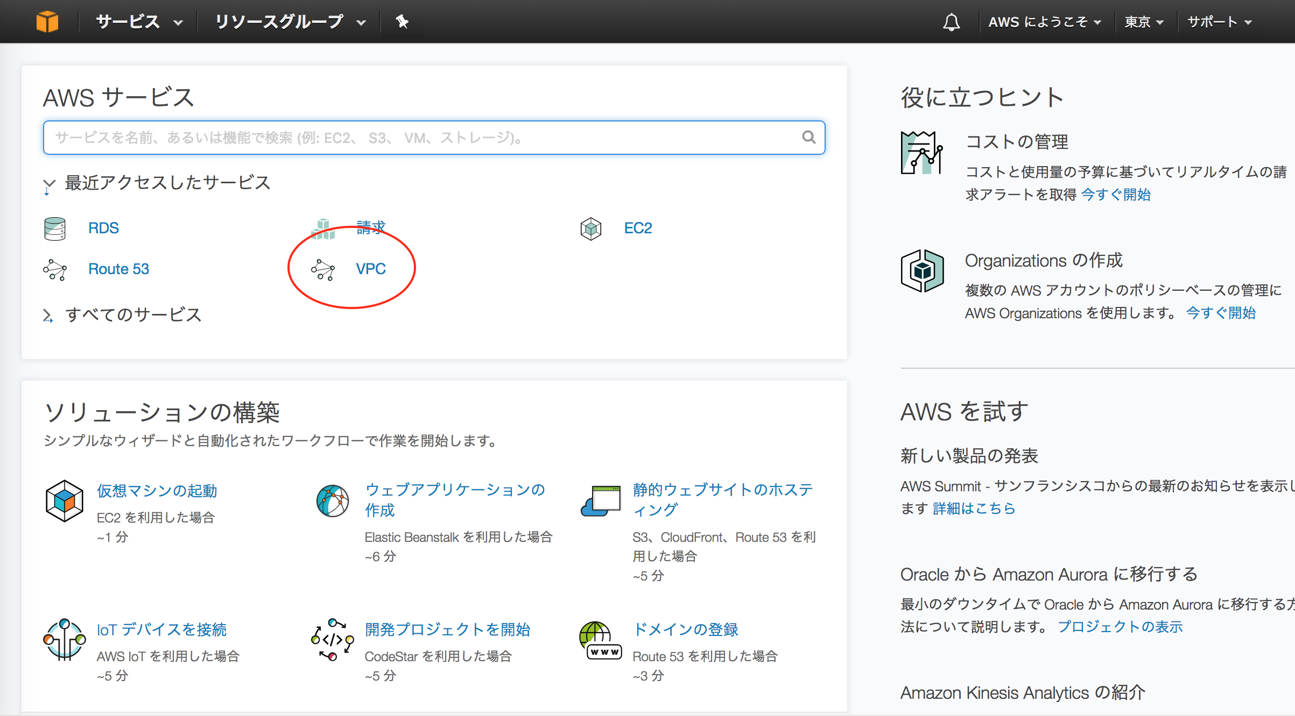
Task: Open the notifications bell icon
Action: pos(951,22)
